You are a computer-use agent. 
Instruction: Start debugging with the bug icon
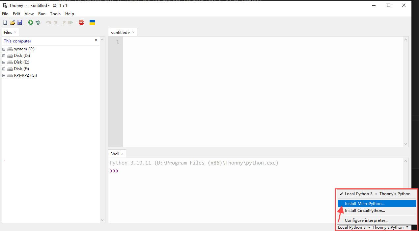(x=38, y=22)
